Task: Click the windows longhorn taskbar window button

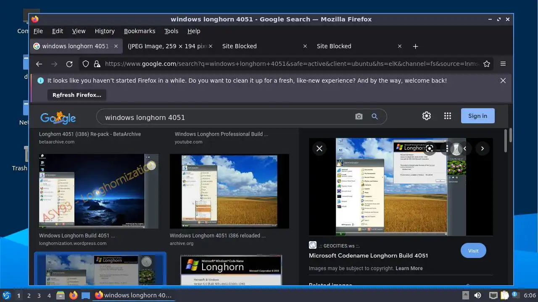Action: 134,295
